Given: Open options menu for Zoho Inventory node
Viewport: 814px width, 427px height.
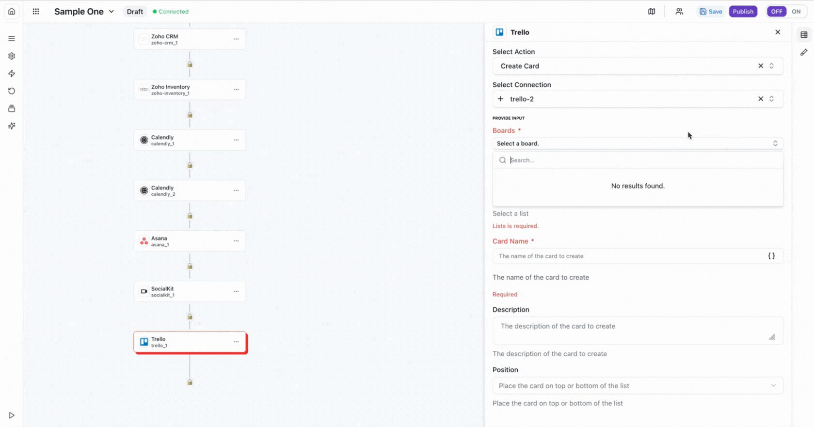Looking at the screenshot, I should [236, 90].
